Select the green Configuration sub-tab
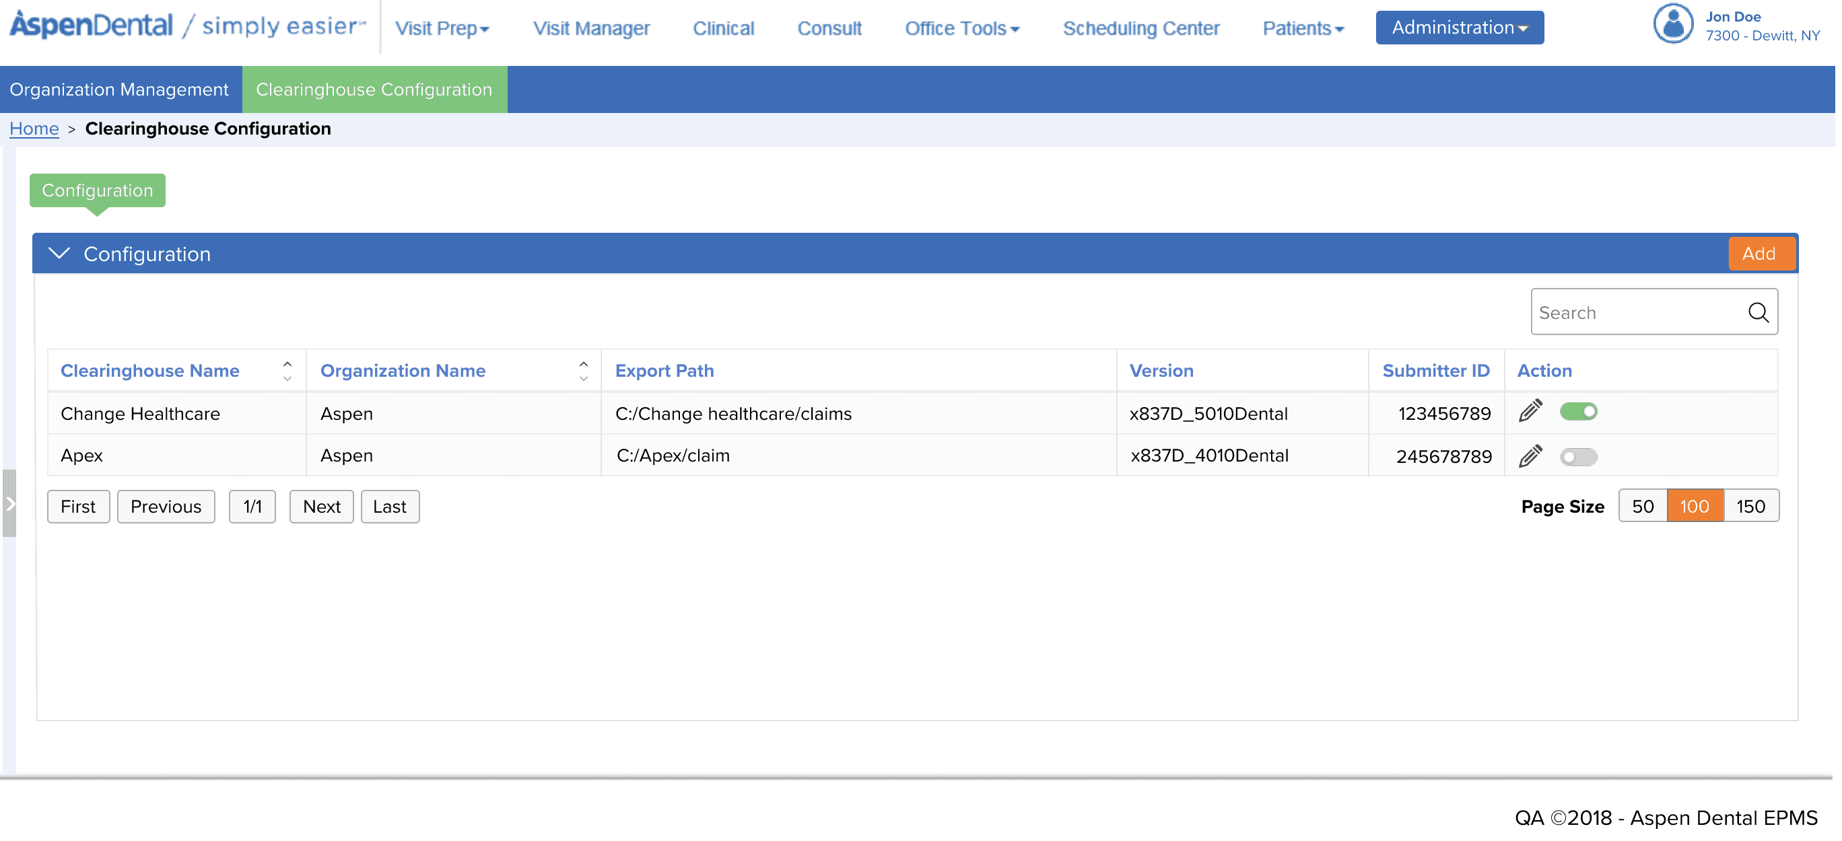The width and height of the screenshot is (1842, 841). 97,191
